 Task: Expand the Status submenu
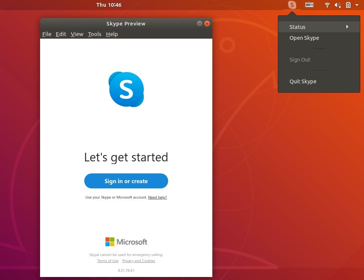pos(319,27)
